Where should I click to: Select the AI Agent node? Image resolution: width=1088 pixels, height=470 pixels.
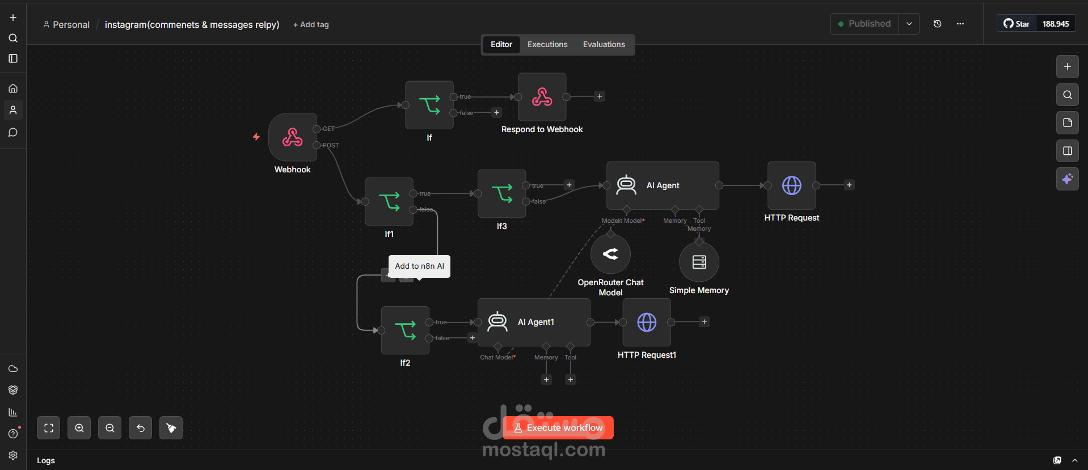663,185
